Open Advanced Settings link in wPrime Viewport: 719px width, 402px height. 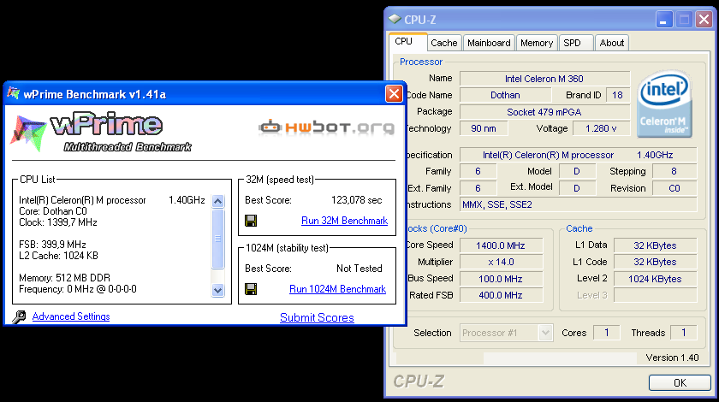click(71, 316)
